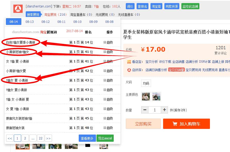Click 查看更多 button

(87, 138)
